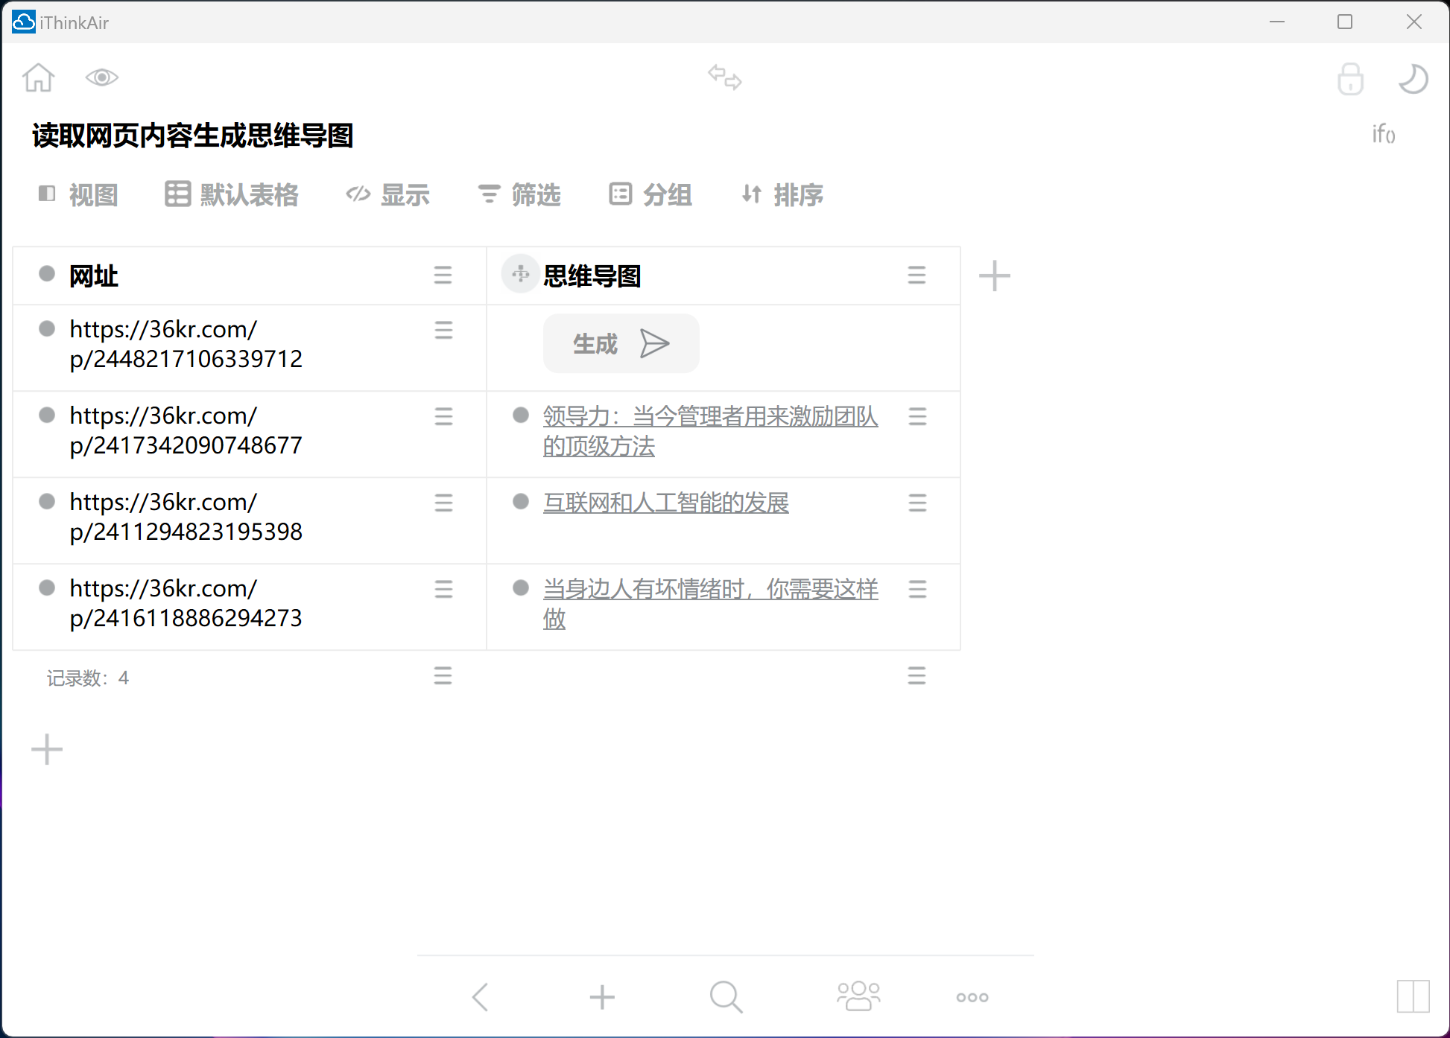
Task: Open the 视图 view menu
Action: point(78,195)
